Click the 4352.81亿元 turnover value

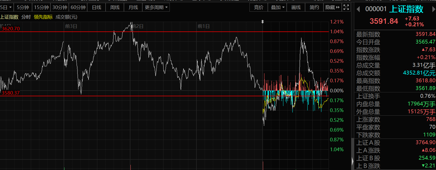(419, 73)
